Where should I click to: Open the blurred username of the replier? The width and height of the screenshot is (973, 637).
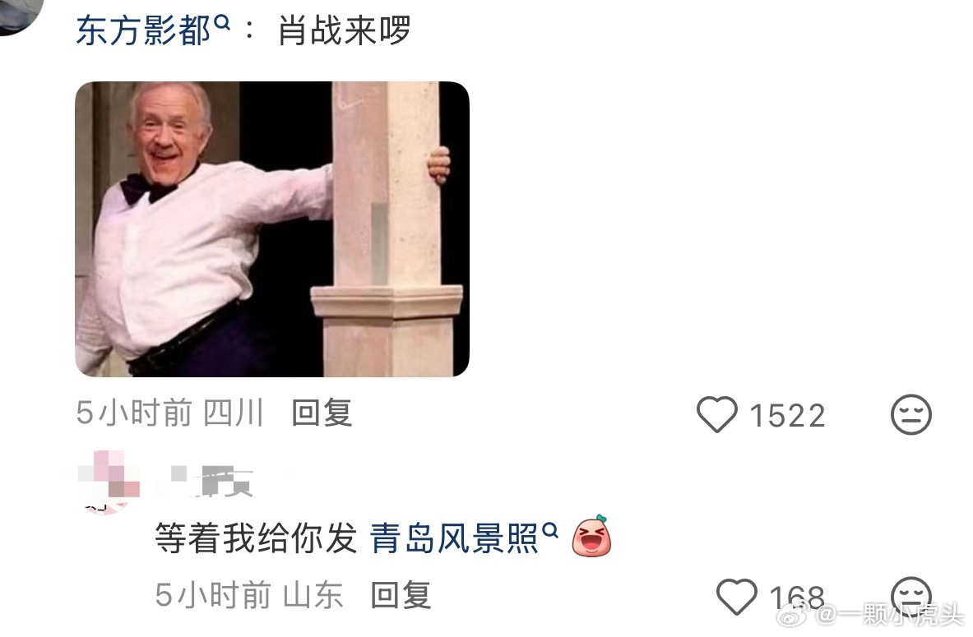212,482
